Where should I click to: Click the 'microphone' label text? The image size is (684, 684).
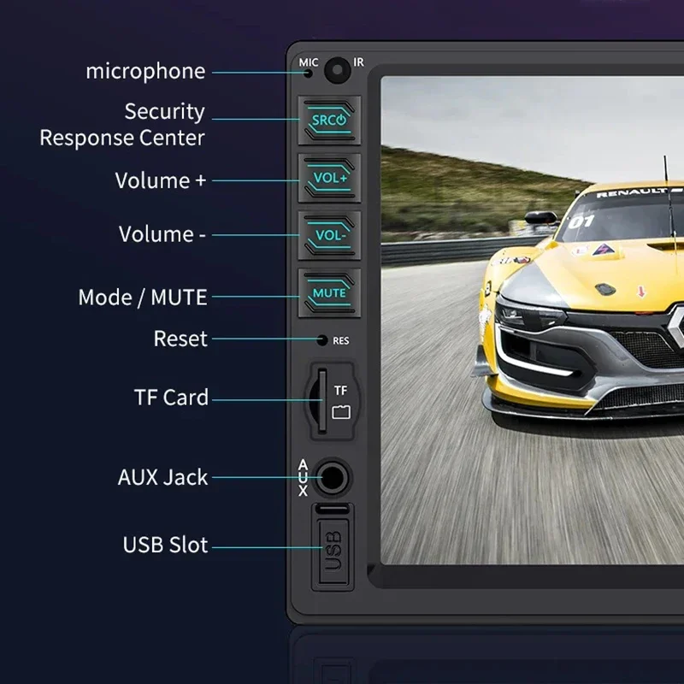tap(145, 72)
